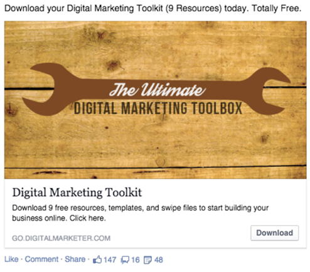
Task: Click the Download button
Action: (274, 233)
